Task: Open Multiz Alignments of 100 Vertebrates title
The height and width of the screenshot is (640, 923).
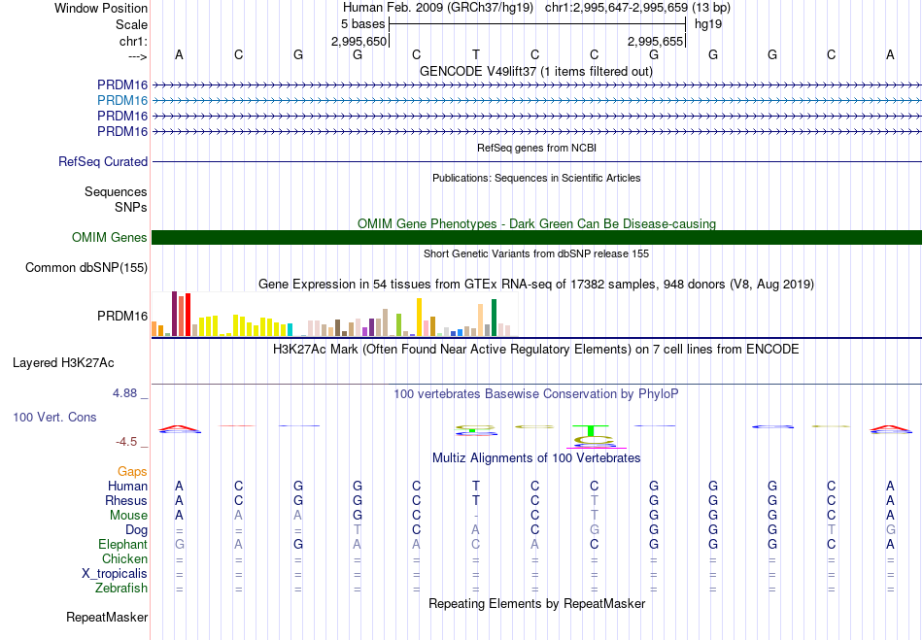Action: [x=536, y=457]
